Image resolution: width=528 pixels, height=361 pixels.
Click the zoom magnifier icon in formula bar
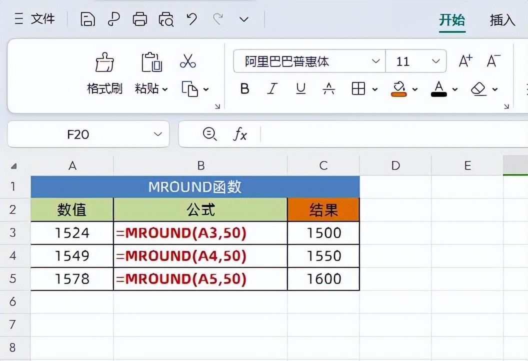pyautogui.click(x=210, y=134)
